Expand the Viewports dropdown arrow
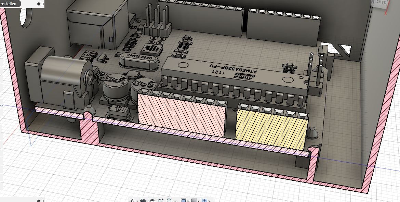The width and height of the screenshot is (400, 202). [209, 201]
